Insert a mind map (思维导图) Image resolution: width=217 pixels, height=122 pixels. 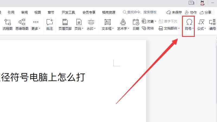click(x=22, y=25)
